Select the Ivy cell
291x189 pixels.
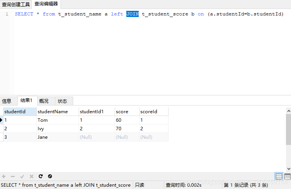click(x=58, y=129)
